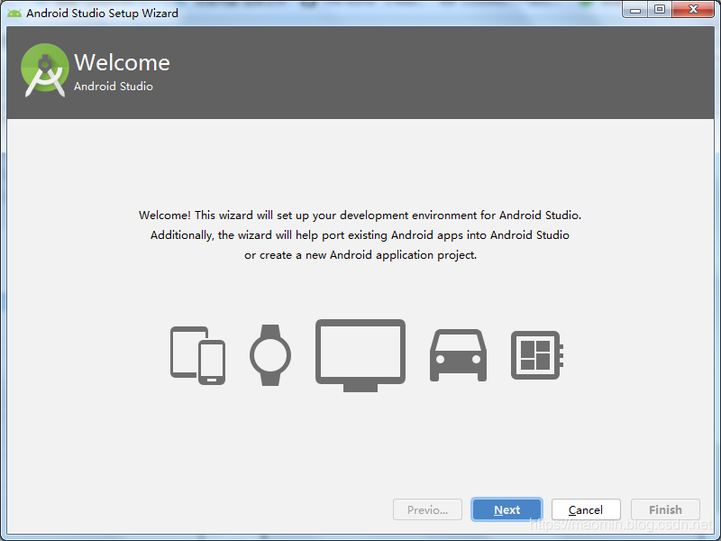Click the Android Wear watch icon
Image resolution: width=721 pixels, height=541 pixels.
coord(270,355)
